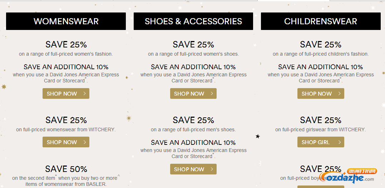Click the full-priced children's fashion description text
The width and height of the screenshot is (385, 188).
tap(321, 54)
